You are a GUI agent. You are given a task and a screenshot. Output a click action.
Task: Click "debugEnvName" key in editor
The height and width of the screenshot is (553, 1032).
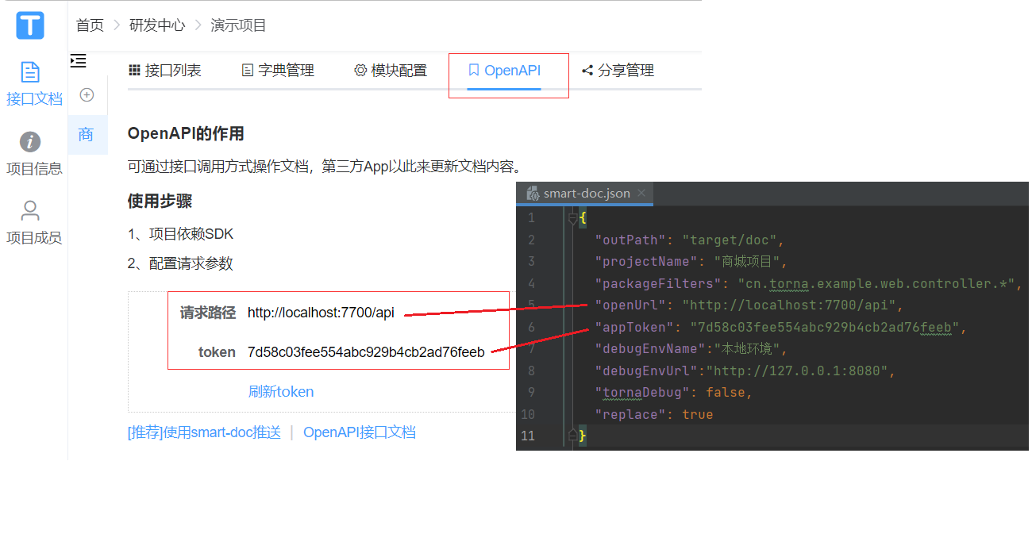click(650, 348)
